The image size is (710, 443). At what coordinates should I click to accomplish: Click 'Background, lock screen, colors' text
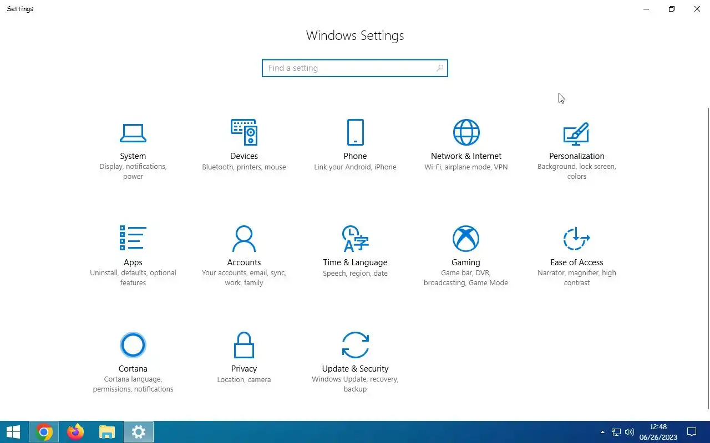pos(577,172)
